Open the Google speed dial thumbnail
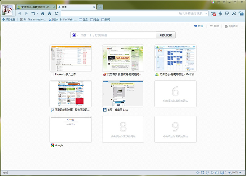The width and height of the screenshot is (246, 176). [71, 129]
